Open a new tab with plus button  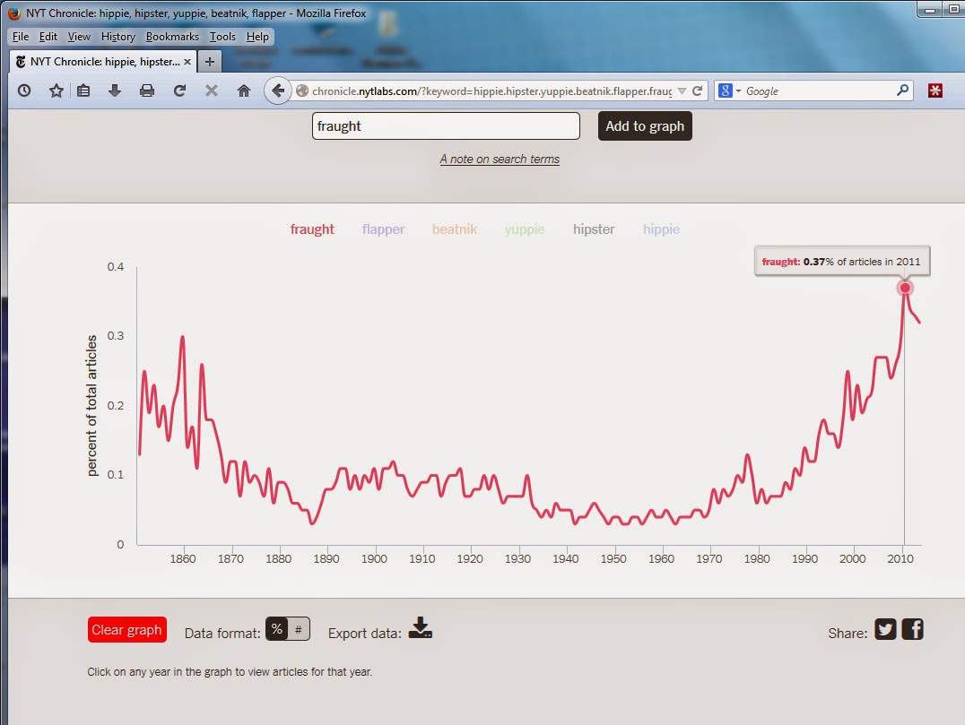click(210, 62)
